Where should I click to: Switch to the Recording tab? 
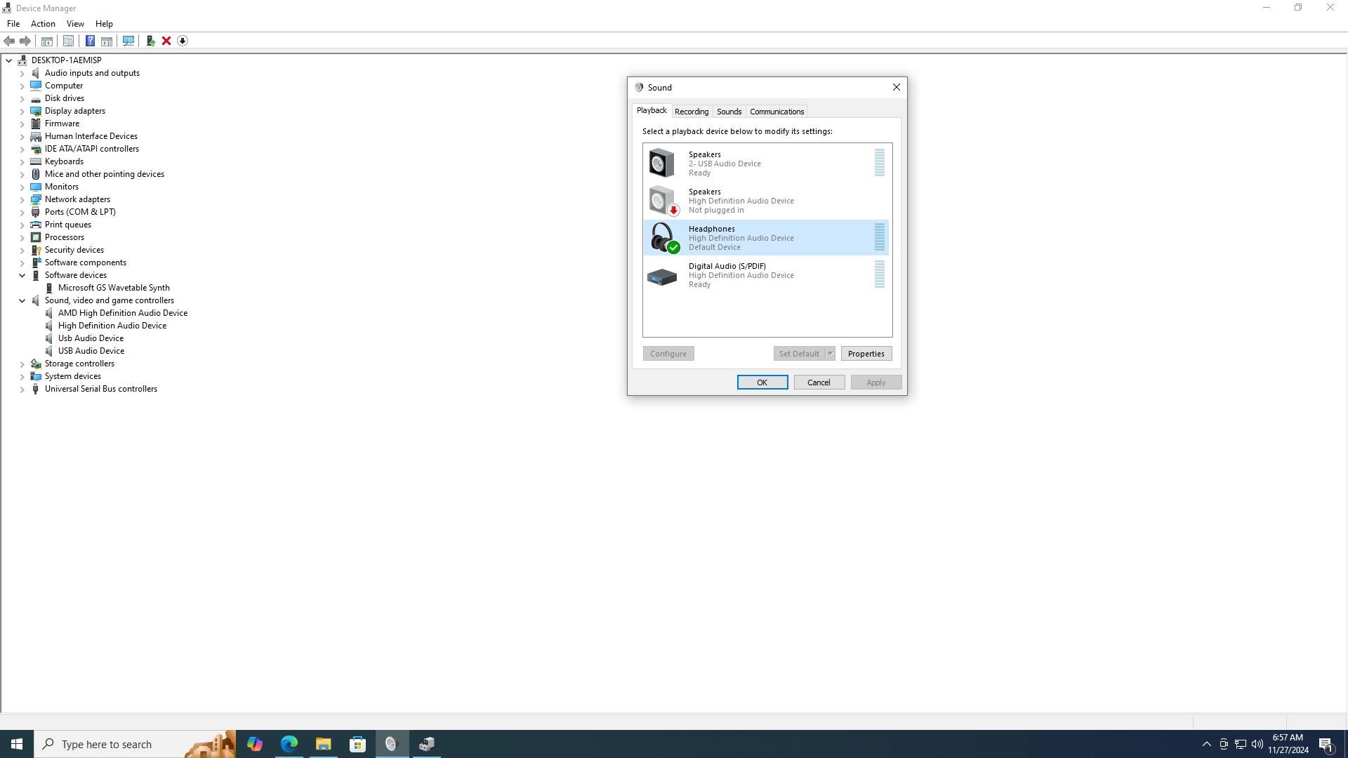pyautogui.click(x=691, y=112)
